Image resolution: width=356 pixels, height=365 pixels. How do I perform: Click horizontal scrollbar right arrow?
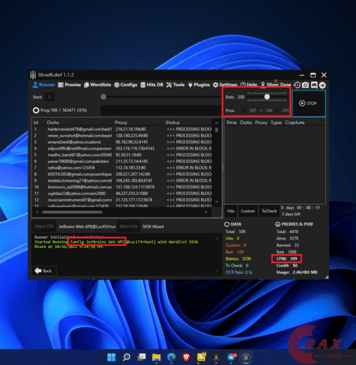coord(206,212)
